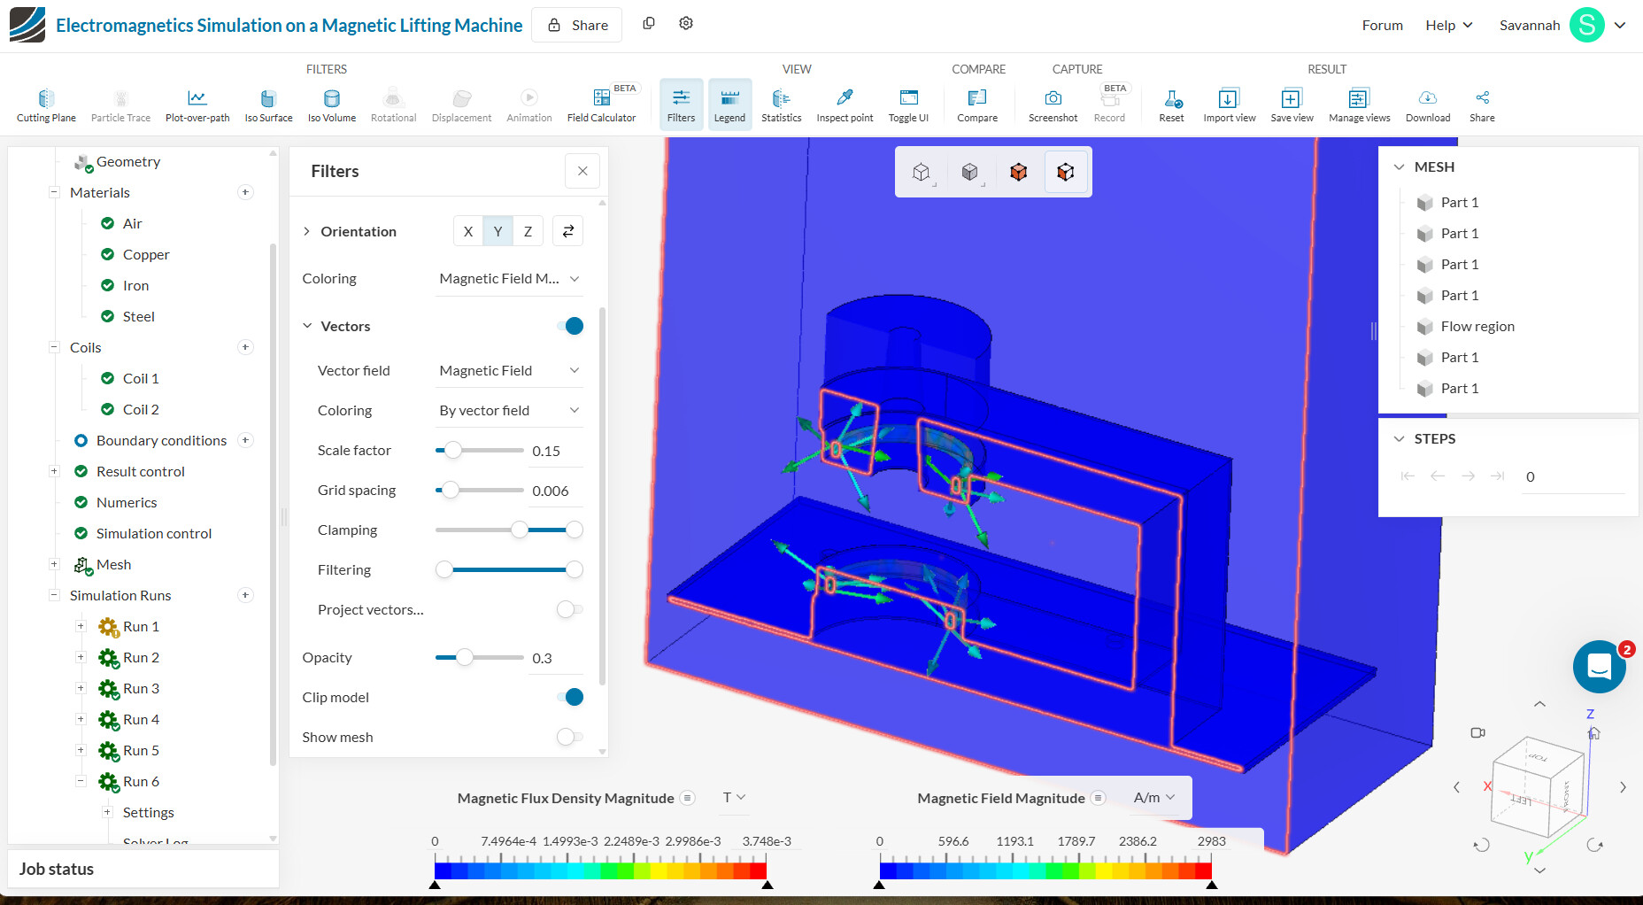Enable the Show mesh toggle

pyautogui.click(x=570, y=737)
